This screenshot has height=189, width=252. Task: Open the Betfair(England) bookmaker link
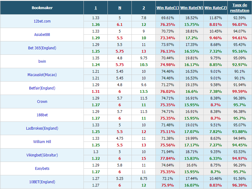pos(42,88)
